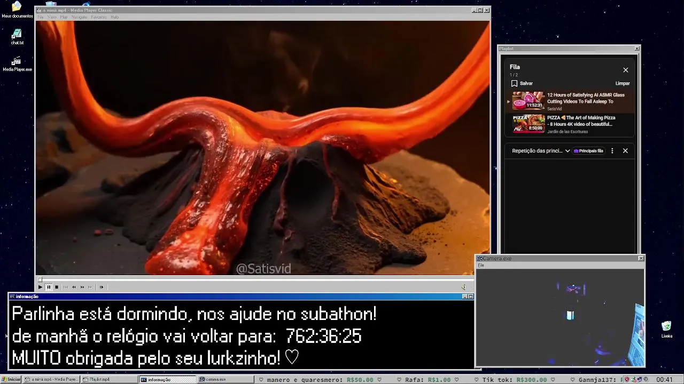Open the Favorites menu
684x384 pixels.
click(x=99, y=17)
